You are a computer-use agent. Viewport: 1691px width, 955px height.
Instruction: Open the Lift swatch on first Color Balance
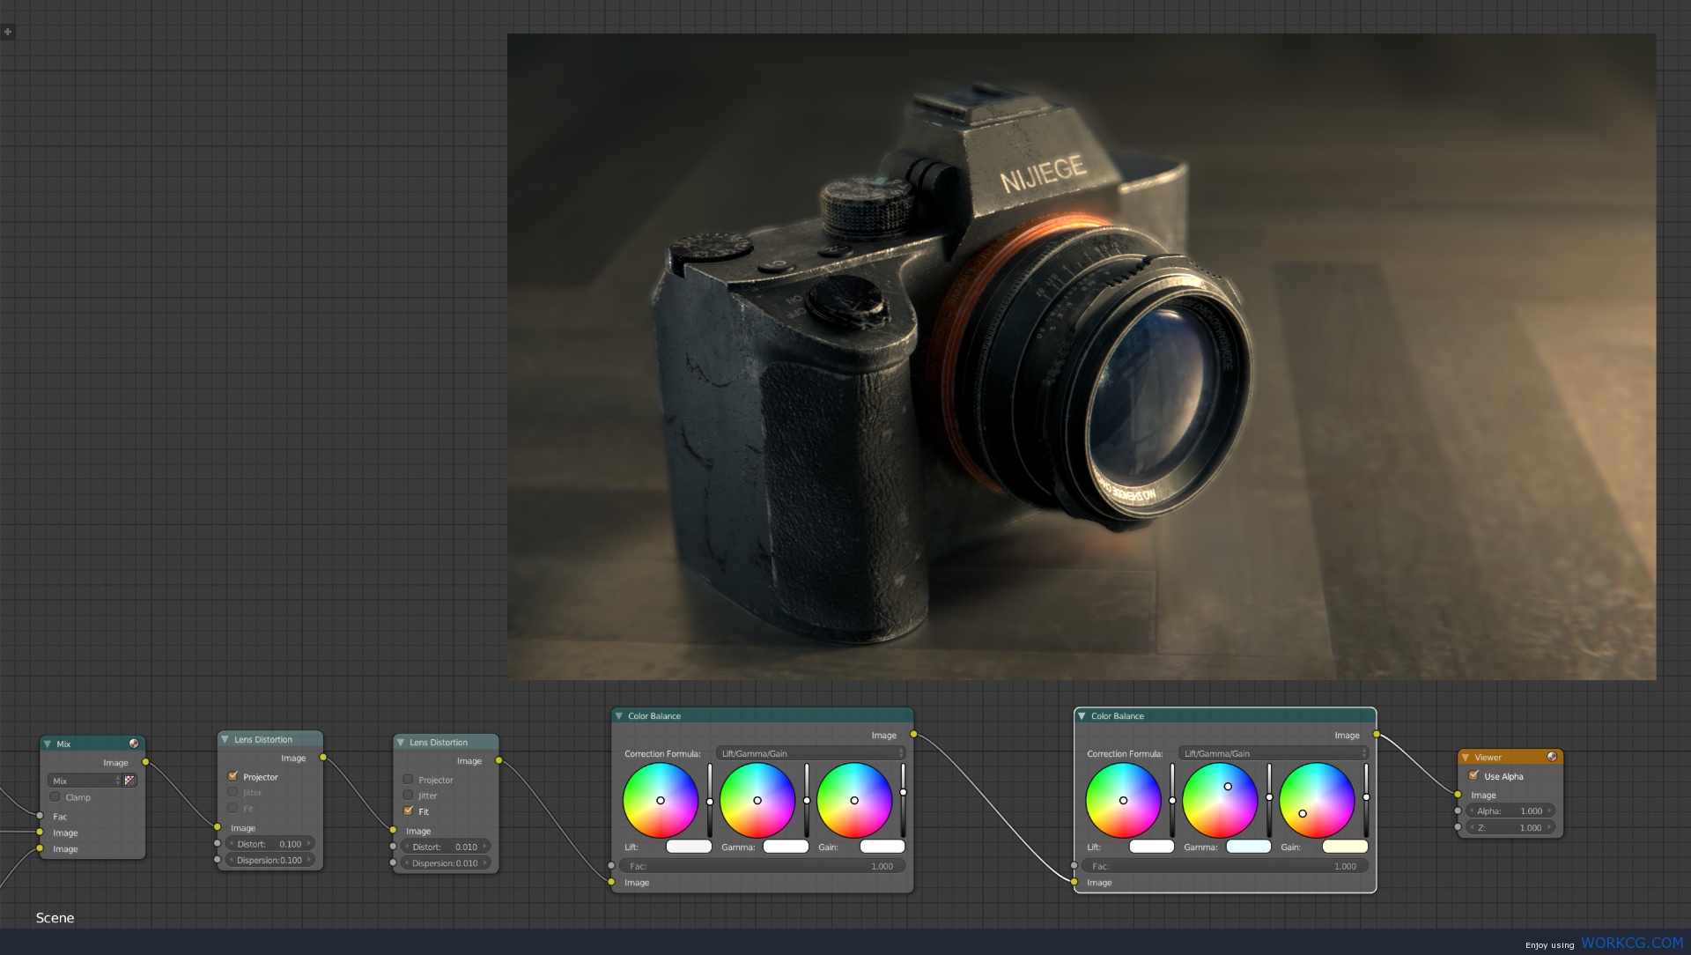coord(690,847)
